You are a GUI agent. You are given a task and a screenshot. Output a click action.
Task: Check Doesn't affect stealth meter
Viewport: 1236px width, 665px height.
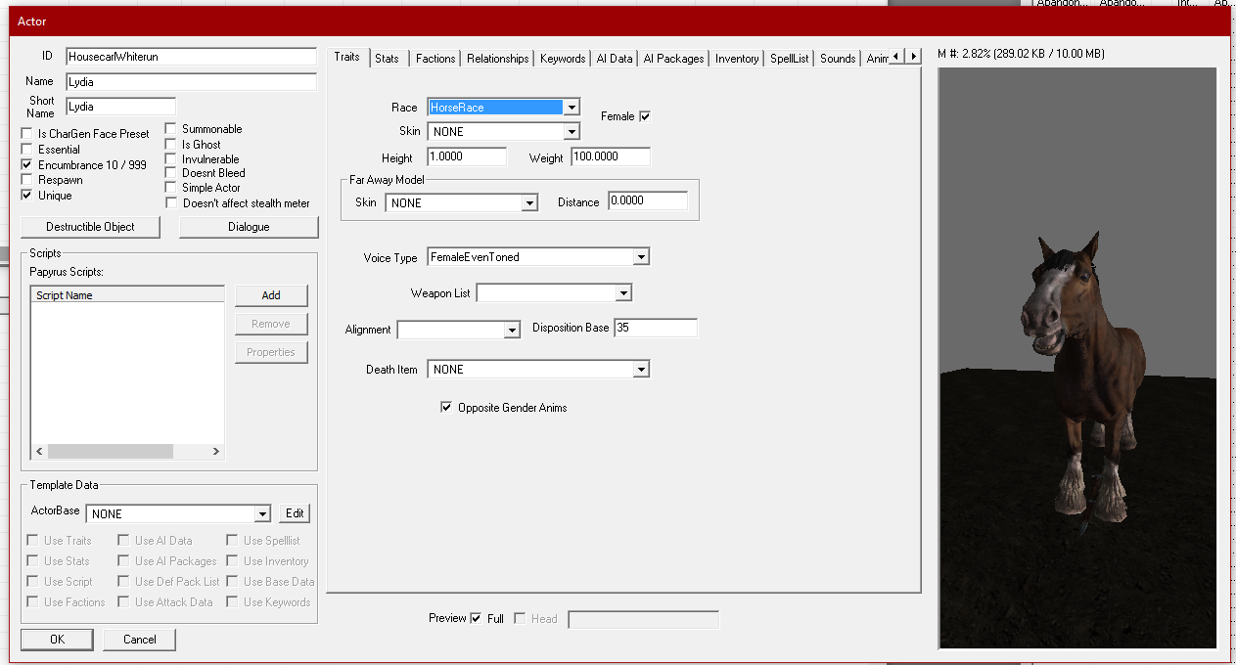pos(171,203)
